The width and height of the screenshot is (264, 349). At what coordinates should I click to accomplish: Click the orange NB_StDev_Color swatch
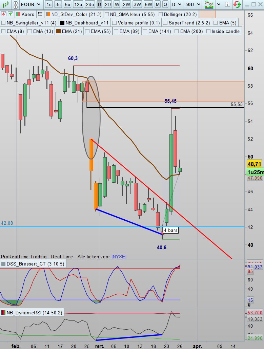coord(48,15)
